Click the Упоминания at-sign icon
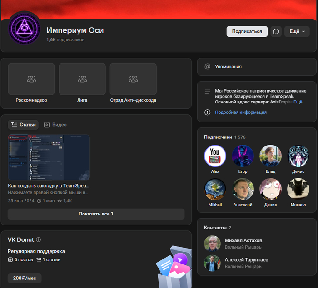Image resolution: width=318 pixels, height=288 pixels. (207, 67)
